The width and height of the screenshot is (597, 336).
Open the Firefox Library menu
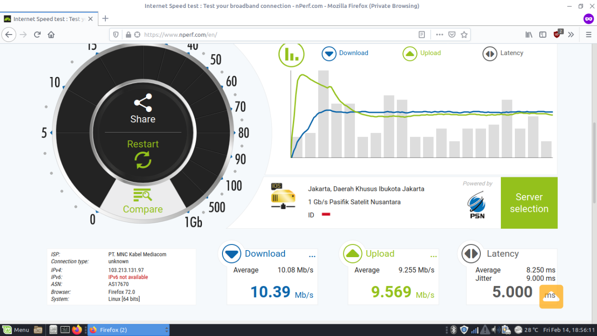point(529,35)
